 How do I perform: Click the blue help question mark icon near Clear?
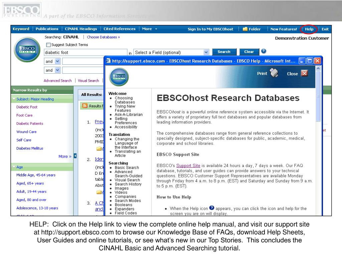264,51
